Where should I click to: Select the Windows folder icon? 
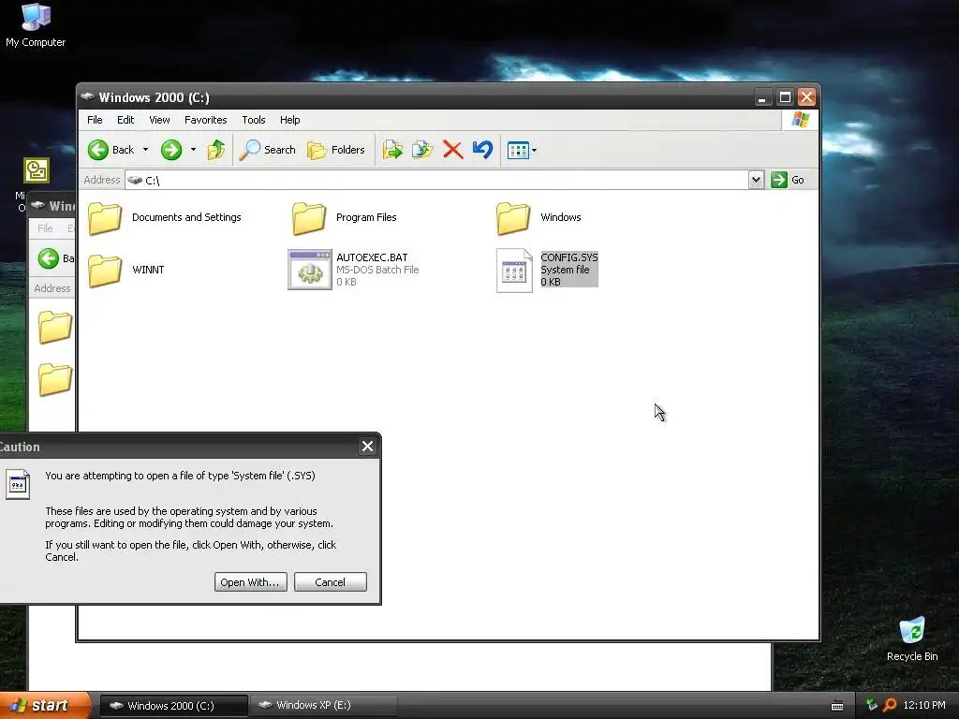pyautogui.click(x=512, y=218)
